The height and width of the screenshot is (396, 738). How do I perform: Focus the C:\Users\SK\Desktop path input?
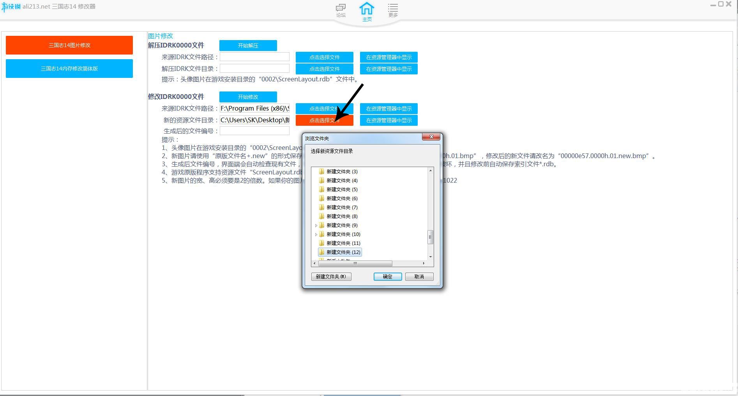[x=255, y=120]
